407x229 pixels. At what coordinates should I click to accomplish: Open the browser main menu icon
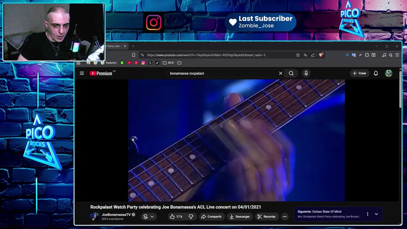[x=397, y=55]
